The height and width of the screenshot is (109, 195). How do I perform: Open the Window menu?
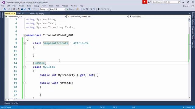74,6
